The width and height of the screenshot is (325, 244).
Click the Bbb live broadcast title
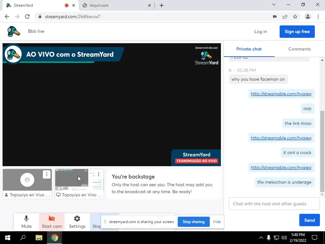point(36,31)
